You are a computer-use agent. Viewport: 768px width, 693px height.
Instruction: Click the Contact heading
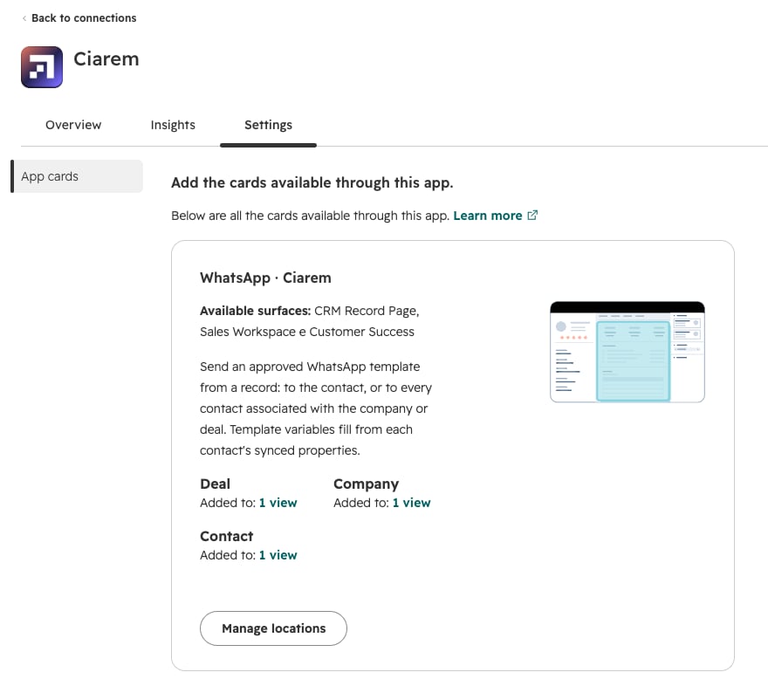(x=227, y=536)
